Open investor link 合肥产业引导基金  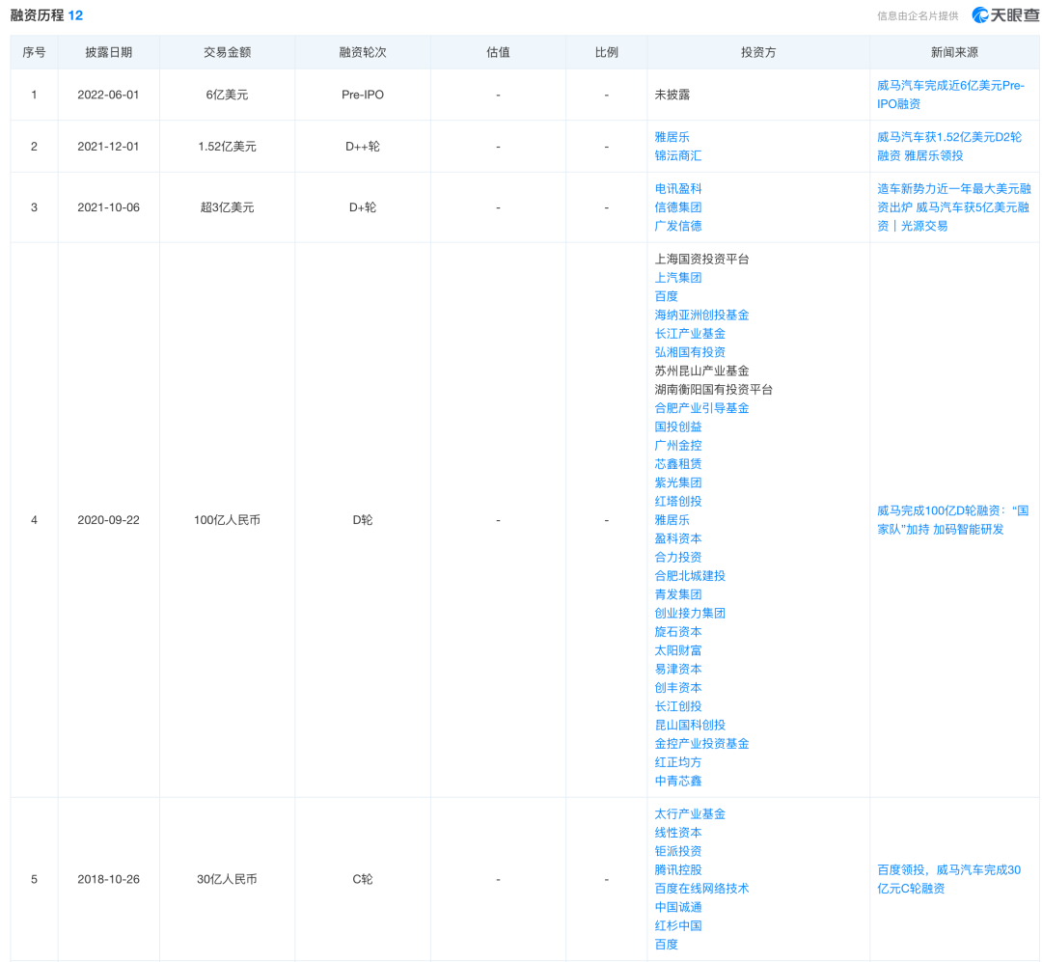[701, 408]
